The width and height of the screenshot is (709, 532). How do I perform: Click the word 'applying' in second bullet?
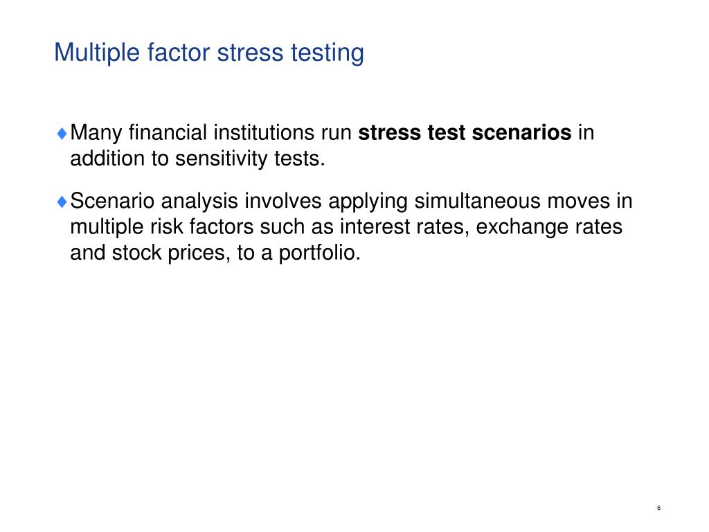[368, 202]
